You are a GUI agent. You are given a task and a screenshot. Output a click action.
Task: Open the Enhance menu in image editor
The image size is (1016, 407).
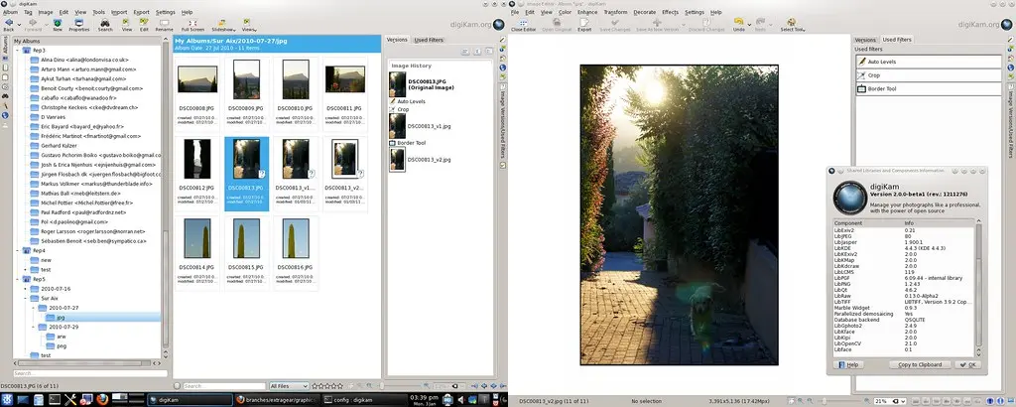[585, 12]
